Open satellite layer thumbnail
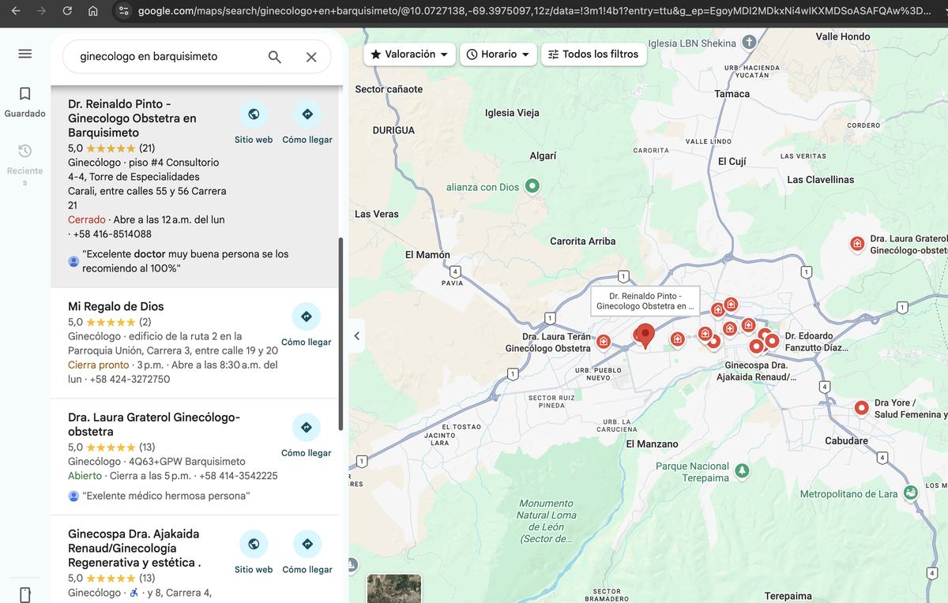This screenshot has height=603, width=948. coord(394,589)
